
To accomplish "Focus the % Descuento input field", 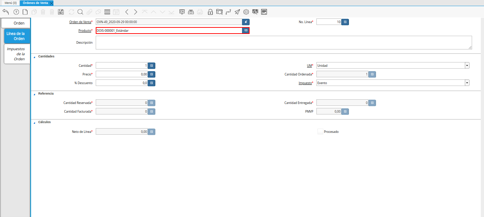I will click(x=122, y=83).
